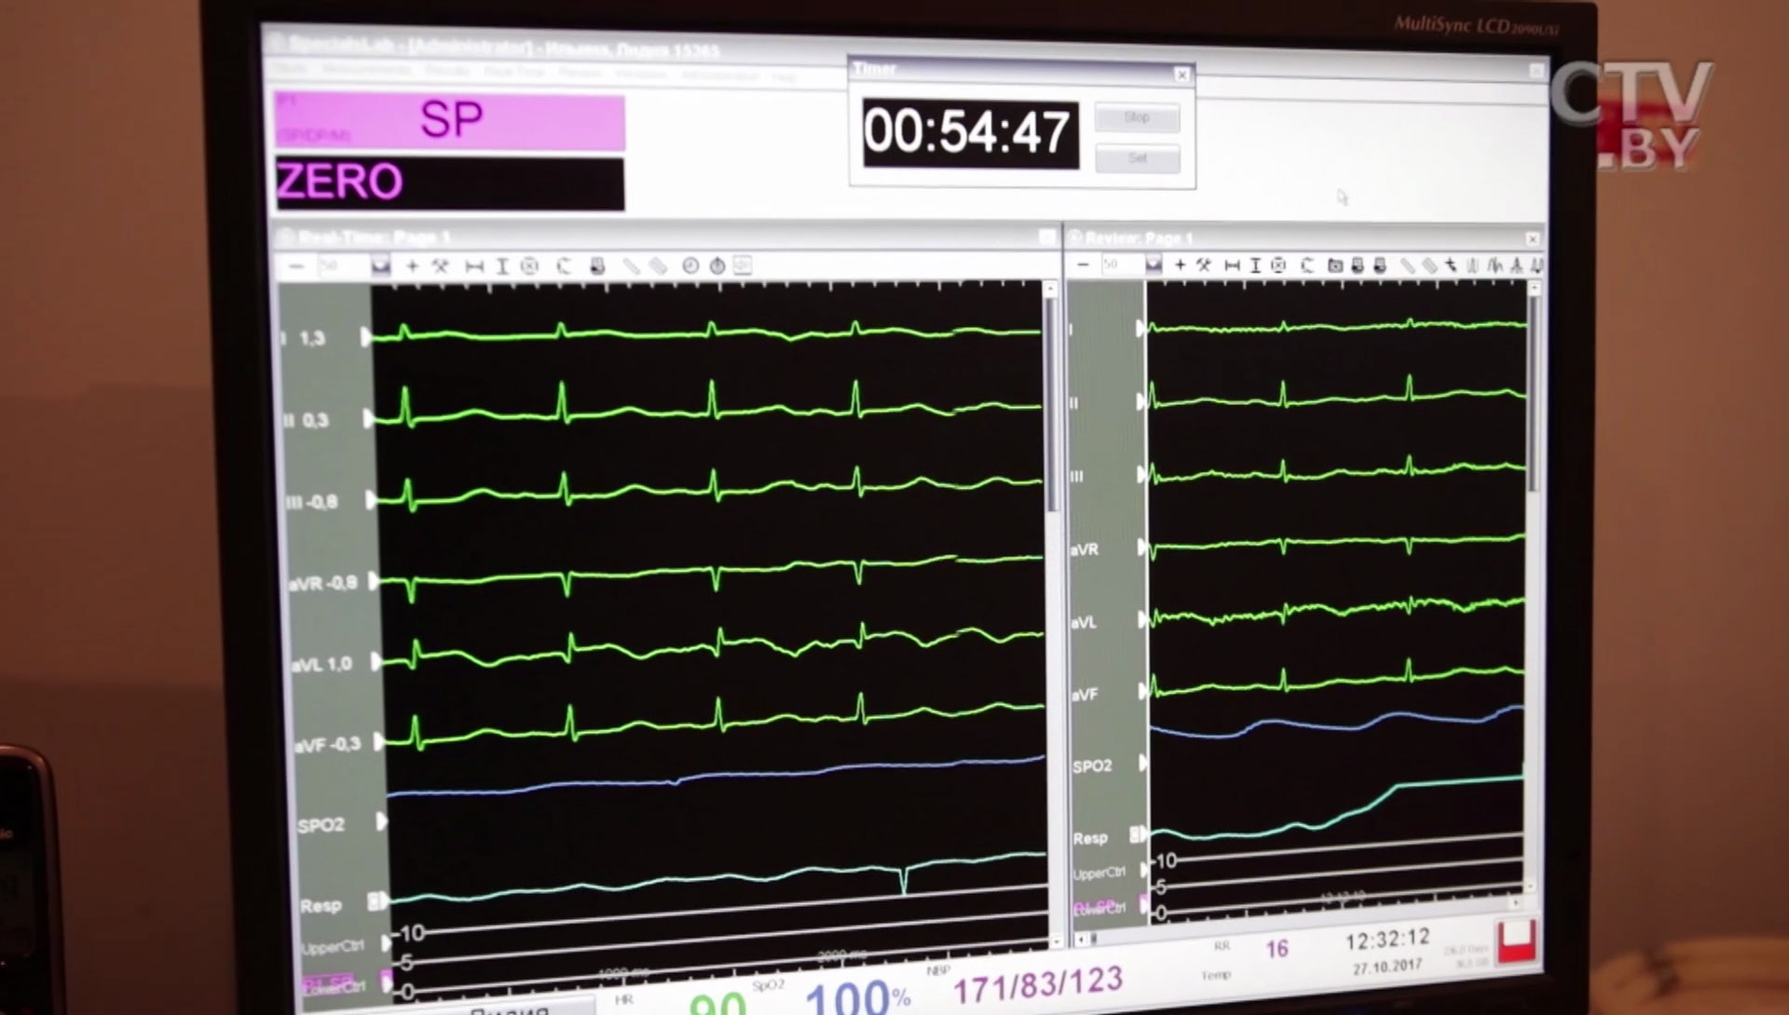
Task: Select aVL 1,0 label in Real-Time
Action: coord(321,664)
